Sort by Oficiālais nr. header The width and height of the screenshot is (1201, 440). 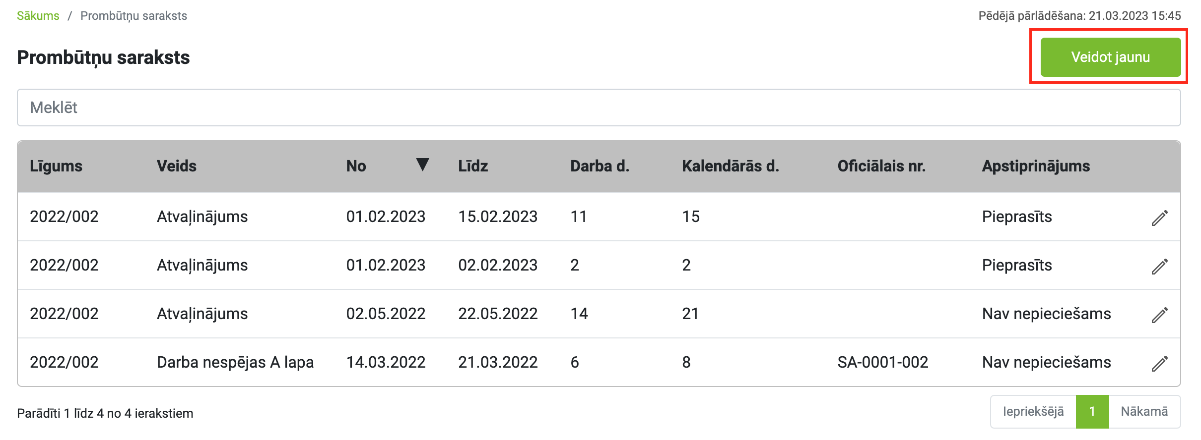pyautogui.click(x=881, y=166)
